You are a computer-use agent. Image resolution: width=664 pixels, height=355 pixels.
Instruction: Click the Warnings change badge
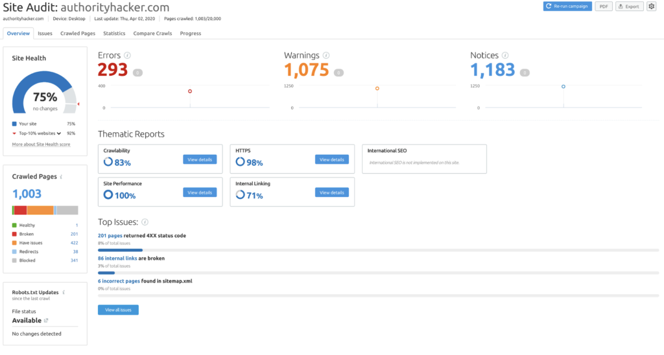click(x=338, y=73)
